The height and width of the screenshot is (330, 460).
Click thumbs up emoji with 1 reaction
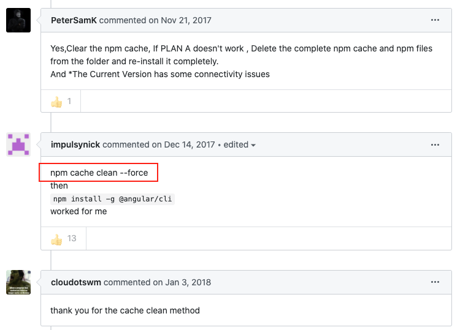tap(56, 102)
